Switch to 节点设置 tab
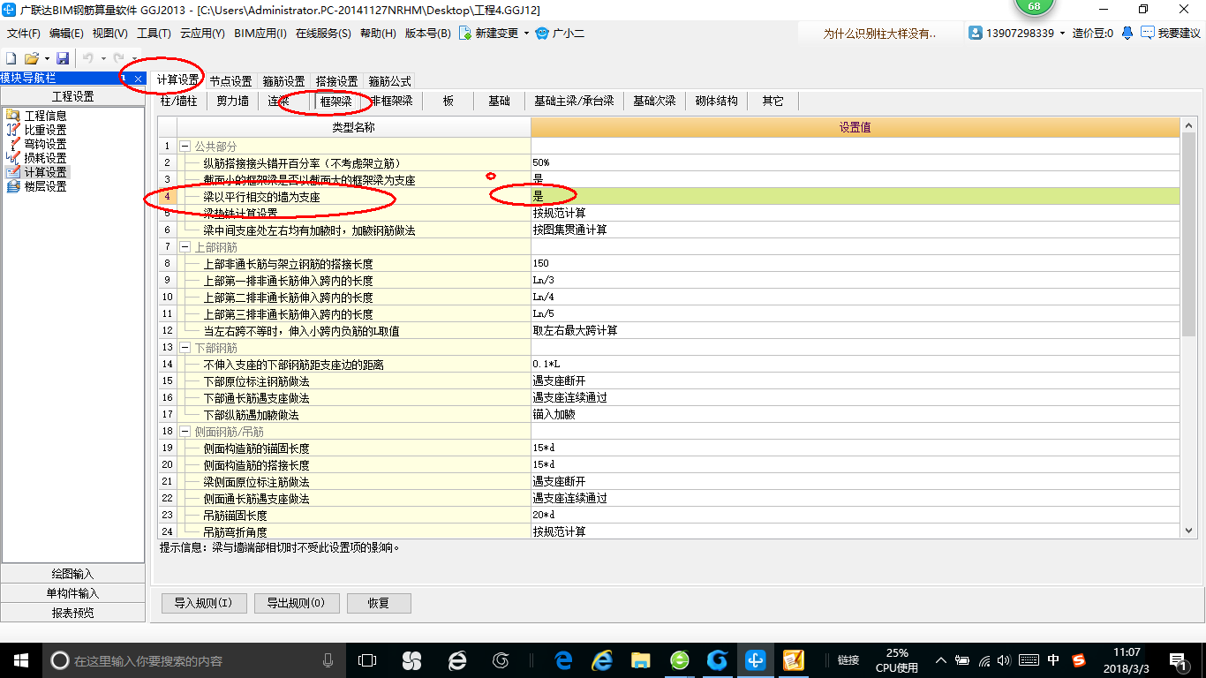 click(231, 80)
